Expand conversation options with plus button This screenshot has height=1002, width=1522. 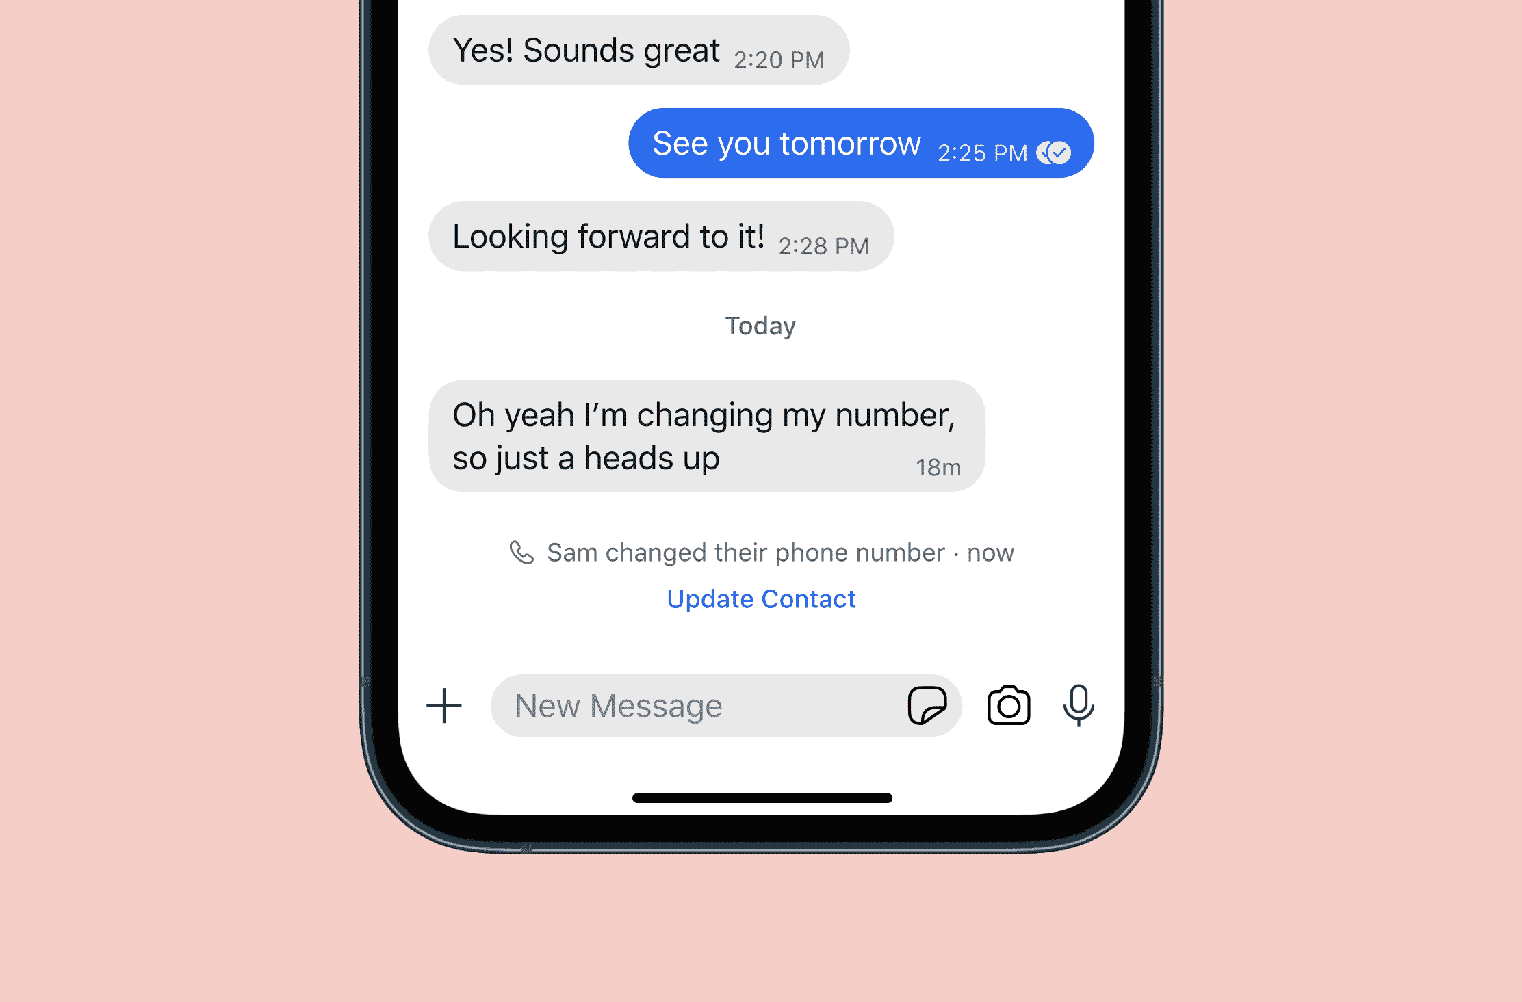point(443,704)
